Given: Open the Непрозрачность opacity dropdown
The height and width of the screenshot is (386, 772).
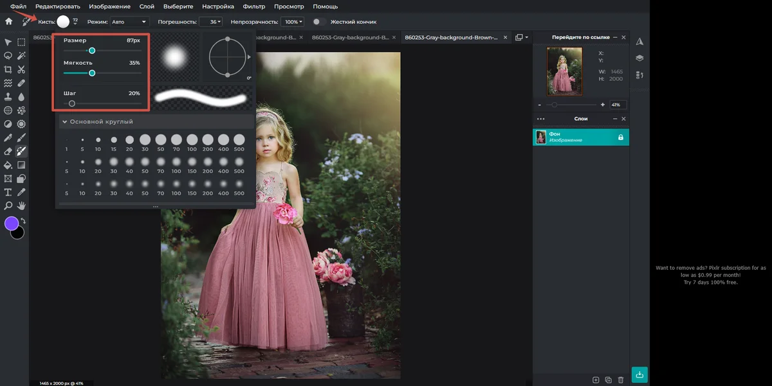Looking at the screenshot, I should click(293, 22).
